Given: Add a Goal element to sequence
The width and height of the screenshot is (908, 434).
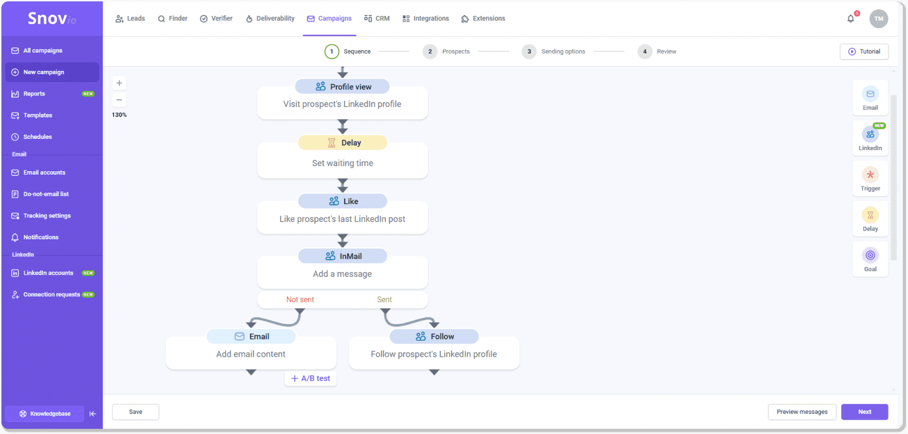Looking at the screenshot, I should (870, 259).
